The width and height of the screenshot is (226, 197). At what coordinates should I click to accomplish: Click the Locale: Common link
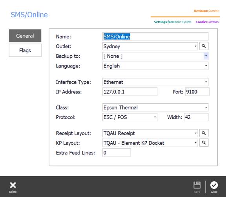tap(207, 22)
